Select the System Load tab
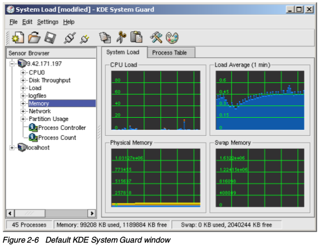Image resolution: width=324 pixels, height=246 pixels. click(x=124, y=52)
